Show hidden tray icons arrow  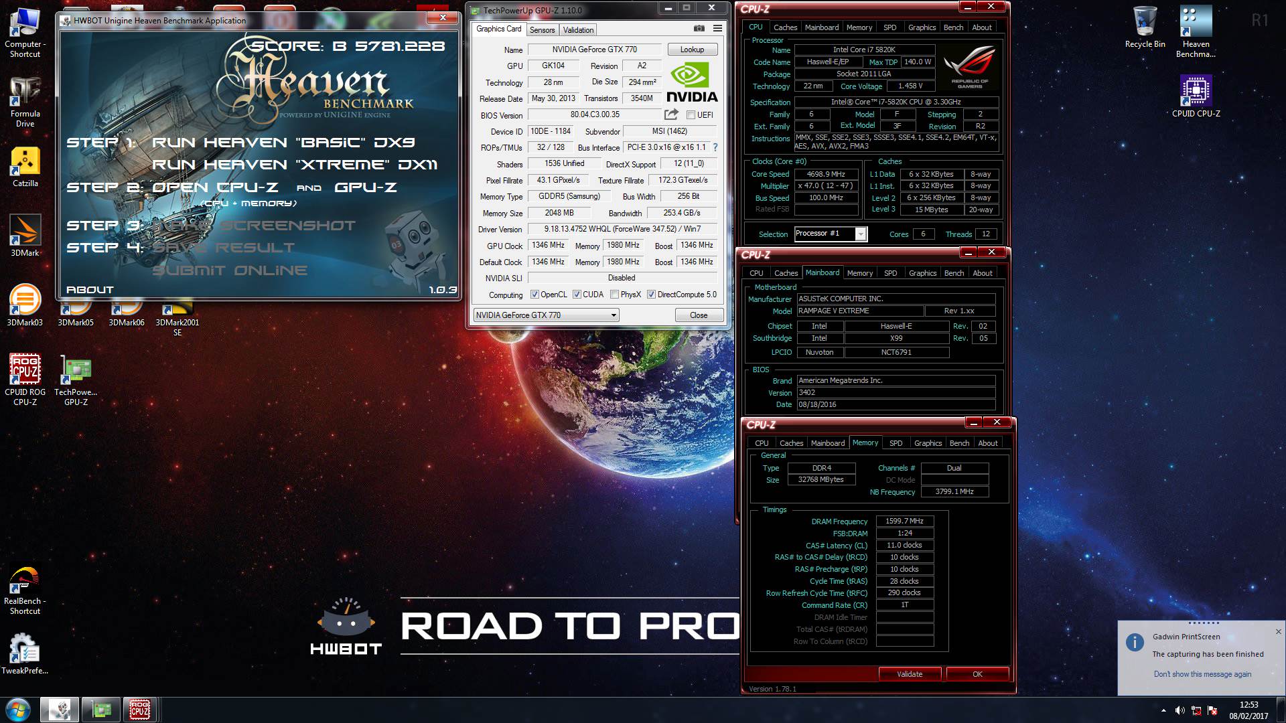(1163, 710)
